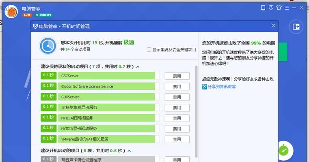Click the 电脑管家 title text

[31, 9]
